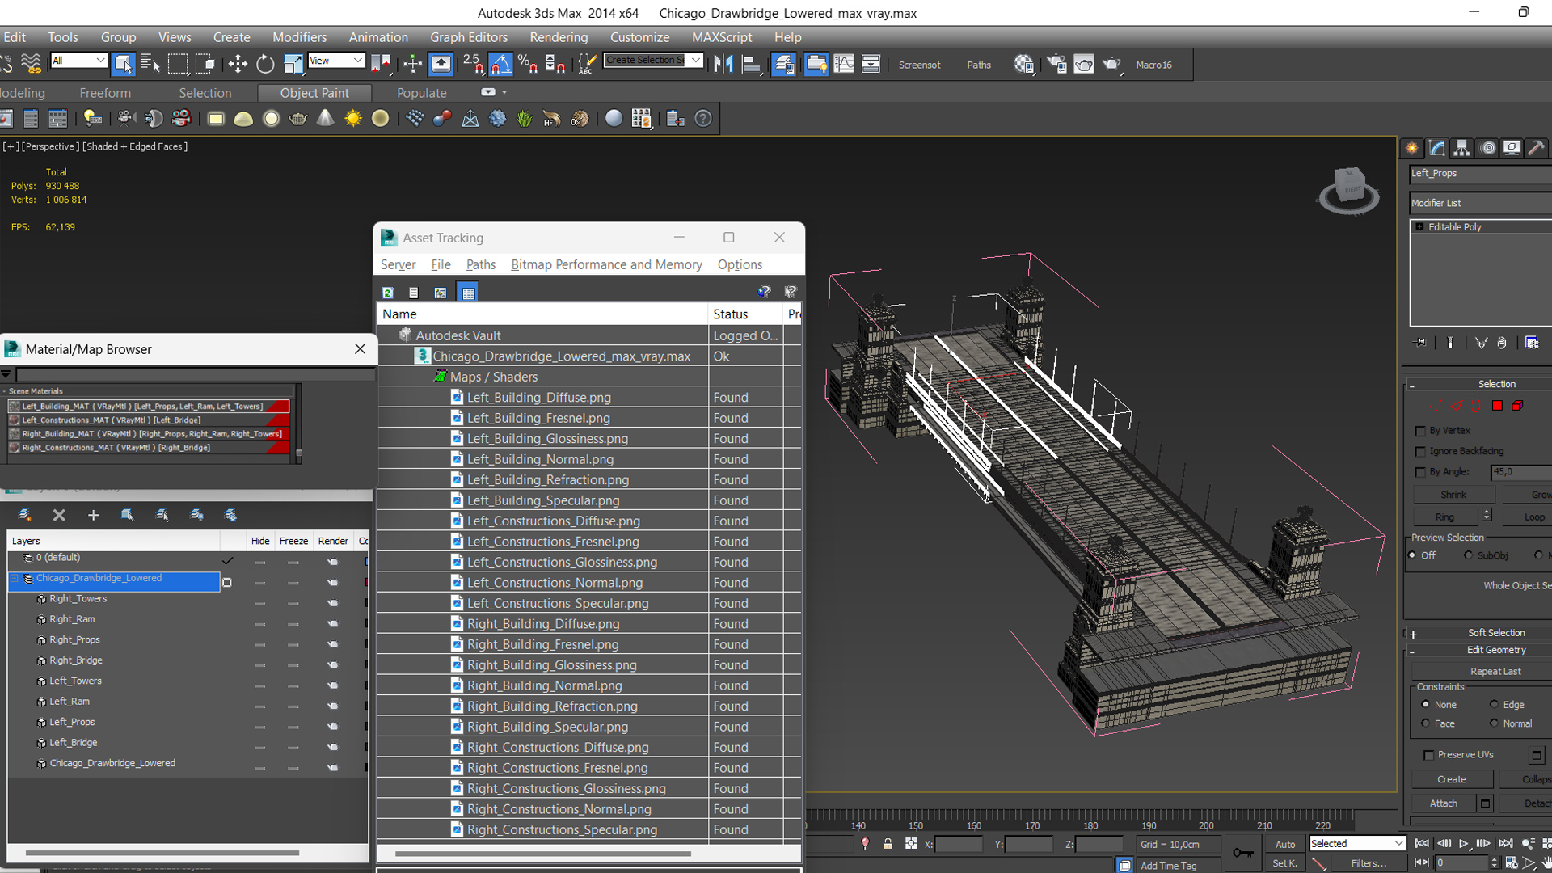Screen dimensions: 1552x873
Task: Add a new layer with plus icon
Action: [x=93, y=515]
